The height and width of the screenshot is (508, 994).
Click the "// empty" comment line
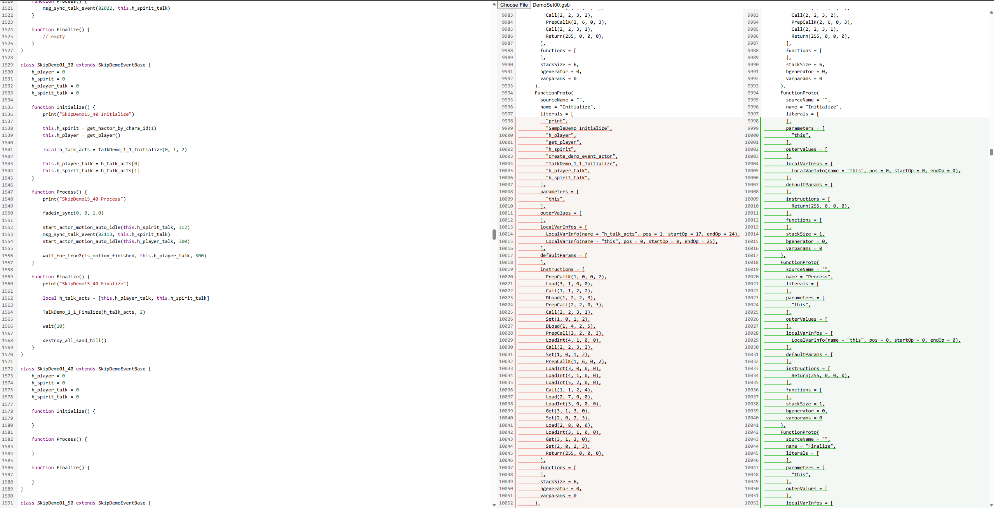pos(54,37)
